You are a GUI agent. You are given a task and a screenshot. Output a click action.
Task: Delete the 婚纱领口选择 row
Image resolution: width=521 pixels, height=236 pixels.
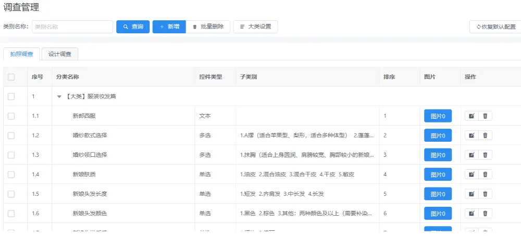(485, 155)
